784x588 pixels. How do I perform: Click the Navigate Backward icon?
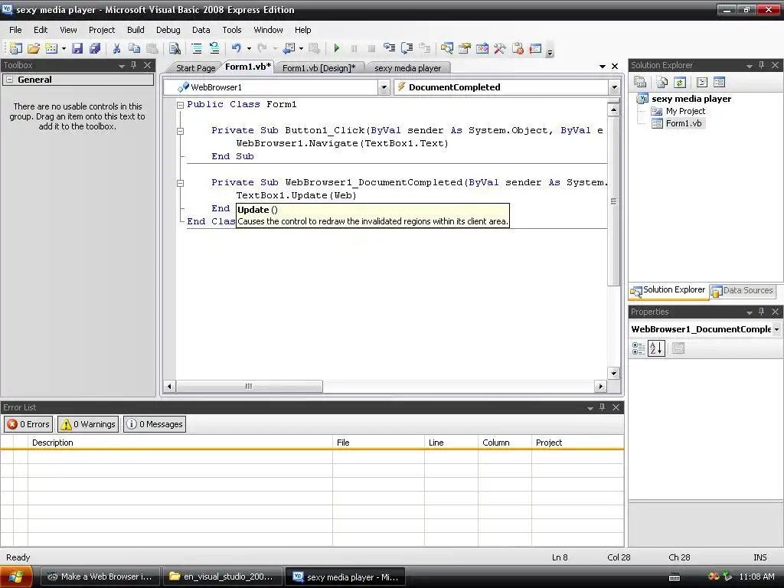tap(289, 48)
